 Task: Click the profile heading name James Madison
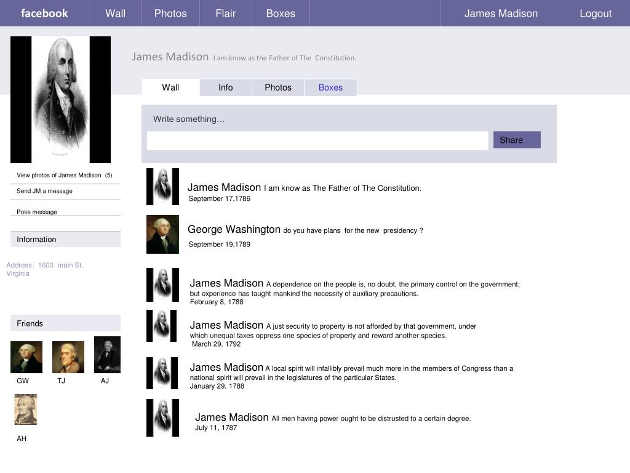[170, 57]
